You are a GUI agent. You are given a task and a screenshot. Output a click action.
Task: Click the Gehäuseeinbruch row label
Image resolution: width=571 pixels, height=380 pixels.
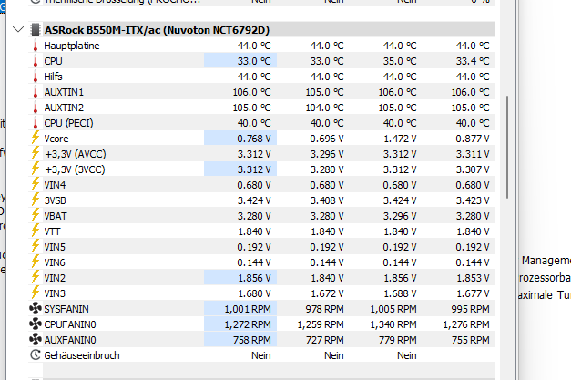tap(82, 355)
